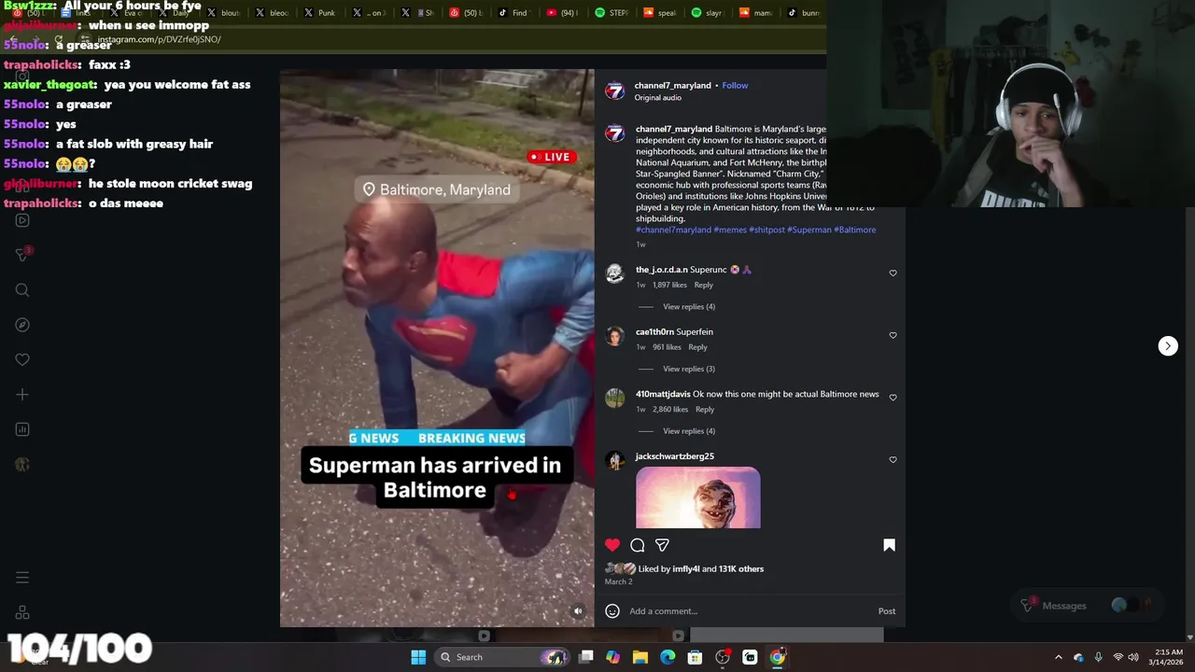Viewport: 1195px width, 672px height.
Task: Open the volume control in the system tray
Action: pos(1133,657)
